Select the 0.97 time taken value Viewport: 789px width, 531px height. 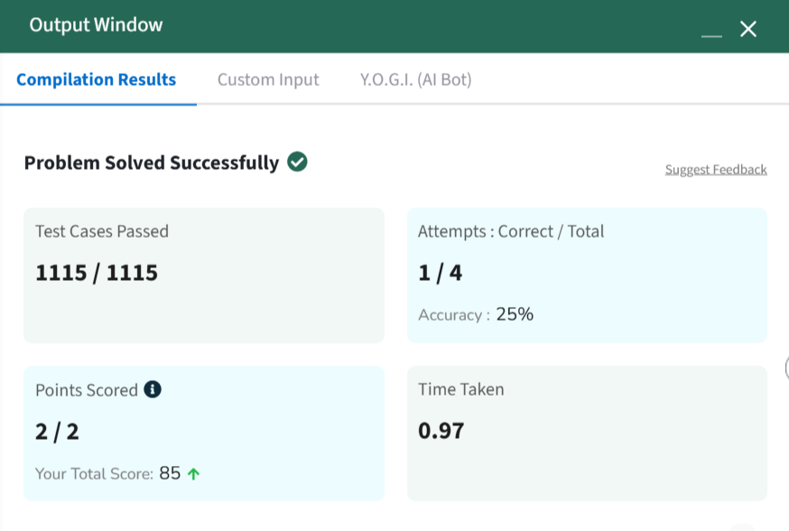coord(441,431)
